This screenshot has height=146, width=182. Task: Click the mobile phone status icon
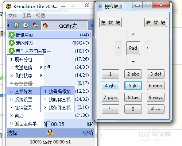[90, 124]
